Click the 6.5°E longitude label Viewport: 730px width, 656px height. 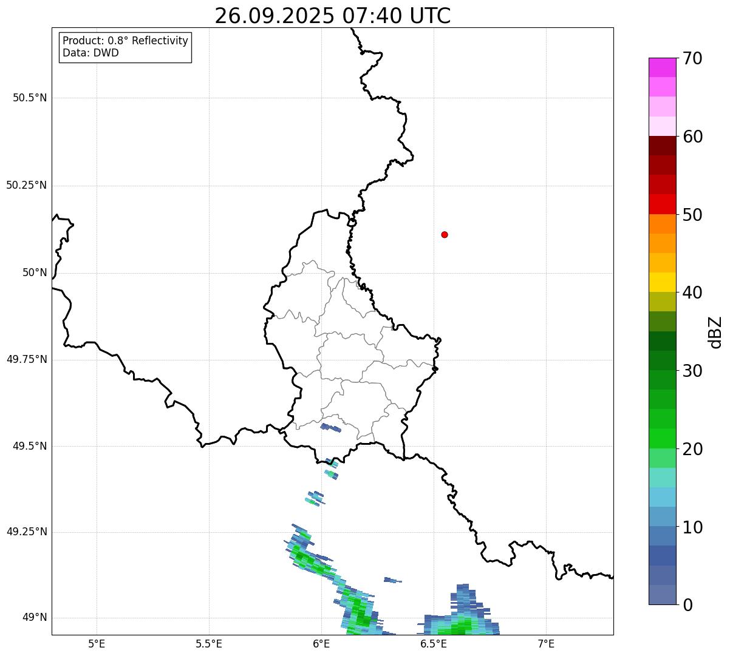(434, 644)
